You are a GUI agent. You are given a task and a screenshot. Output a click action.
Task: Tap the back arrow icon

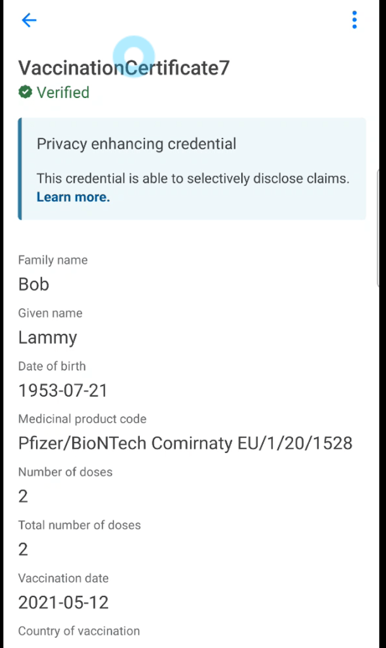(29, 20)
